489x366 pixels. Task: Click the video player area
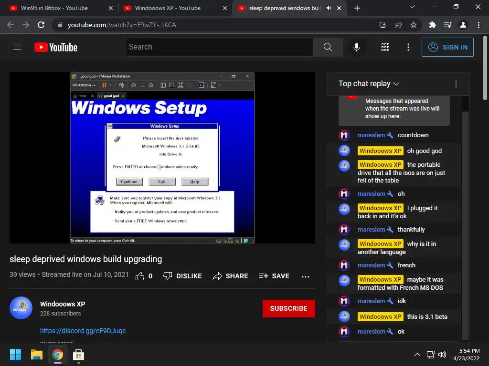(x=162, y=158)
